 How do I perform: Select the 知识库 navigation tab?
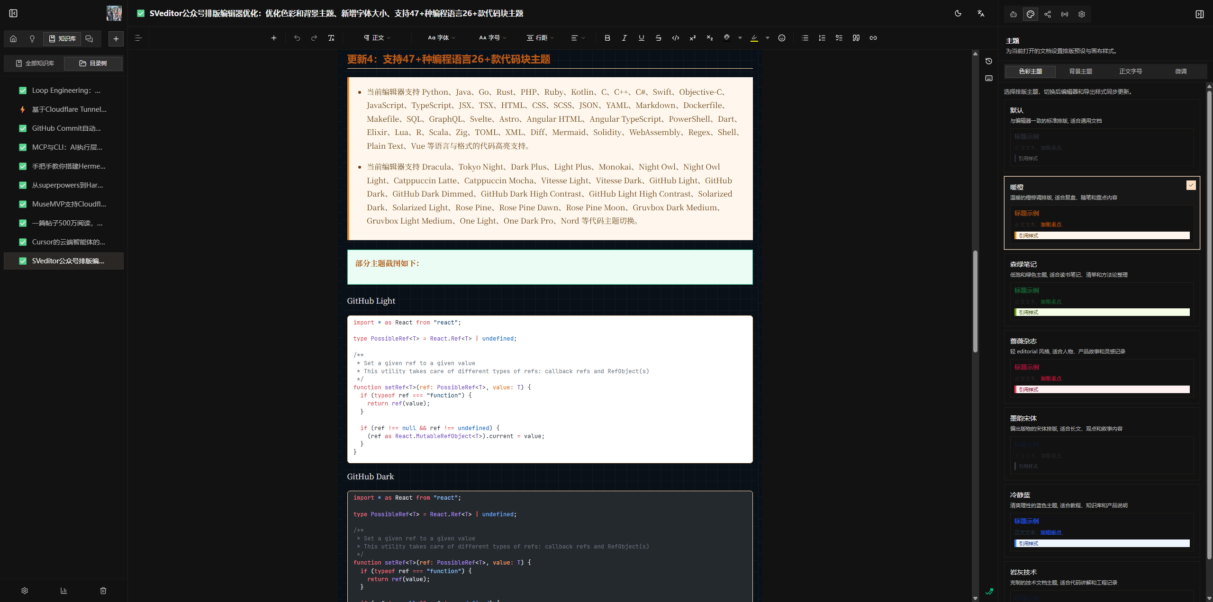62,38
